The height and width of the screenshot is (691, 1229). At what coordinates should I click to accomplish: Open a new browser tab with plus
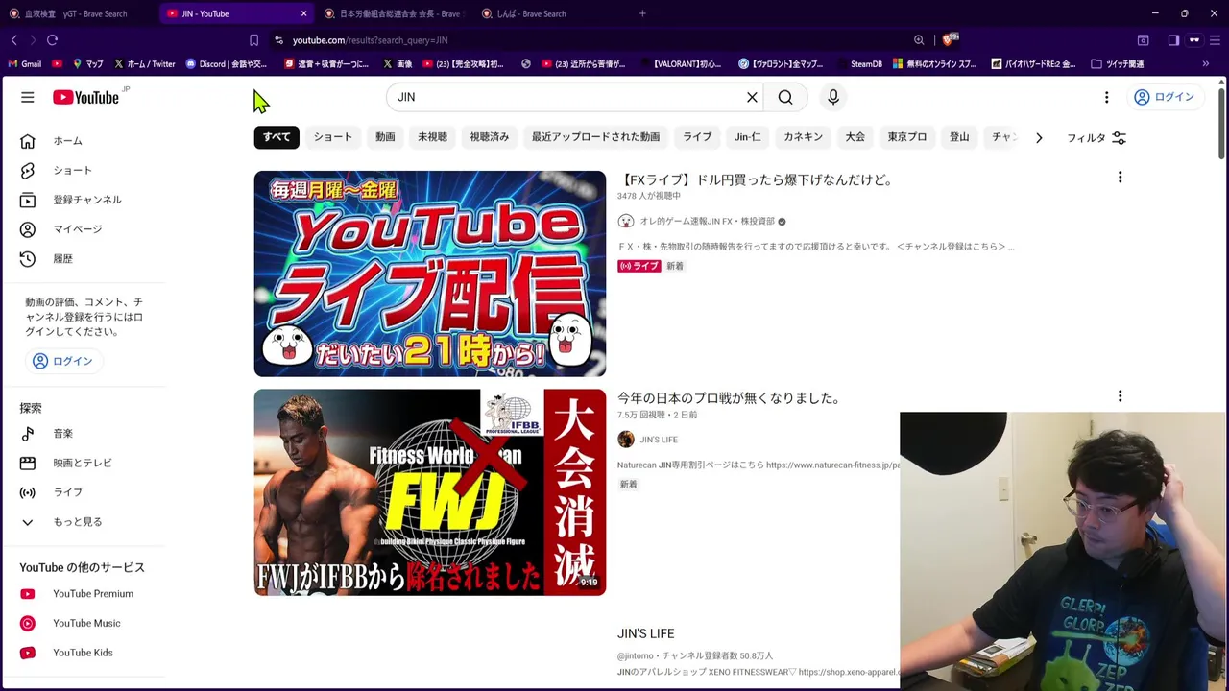tap(642, 13)
